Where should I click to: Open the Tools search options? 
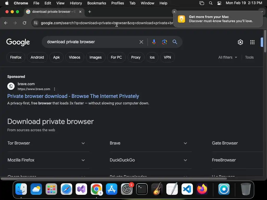[249, 57]
